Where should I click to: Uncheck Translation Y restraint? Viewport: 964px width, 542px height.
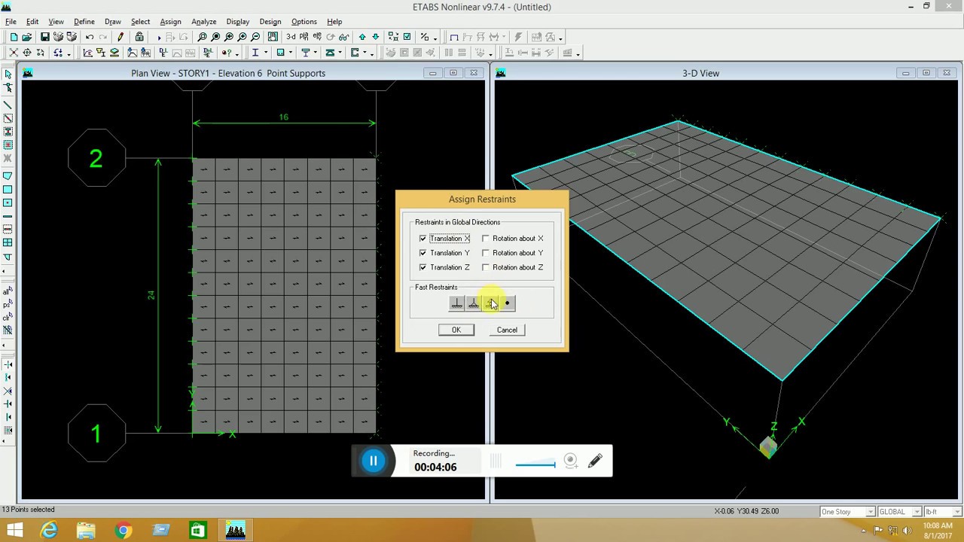(x=423, y=253)
